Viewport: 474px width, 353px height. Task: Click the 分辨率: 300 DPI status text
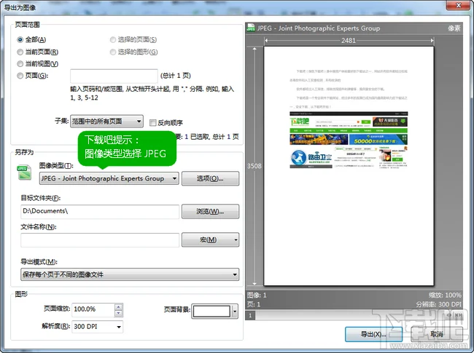point(439,304)
